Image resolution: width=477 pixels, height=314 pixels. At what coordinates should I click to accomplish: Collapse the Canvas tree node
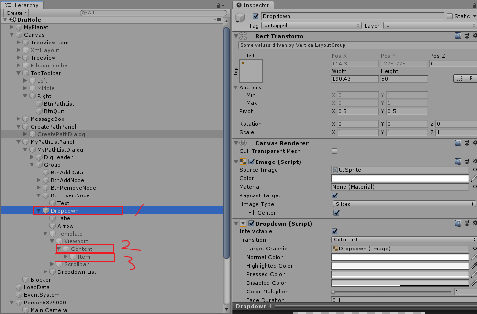coord(12,35)
